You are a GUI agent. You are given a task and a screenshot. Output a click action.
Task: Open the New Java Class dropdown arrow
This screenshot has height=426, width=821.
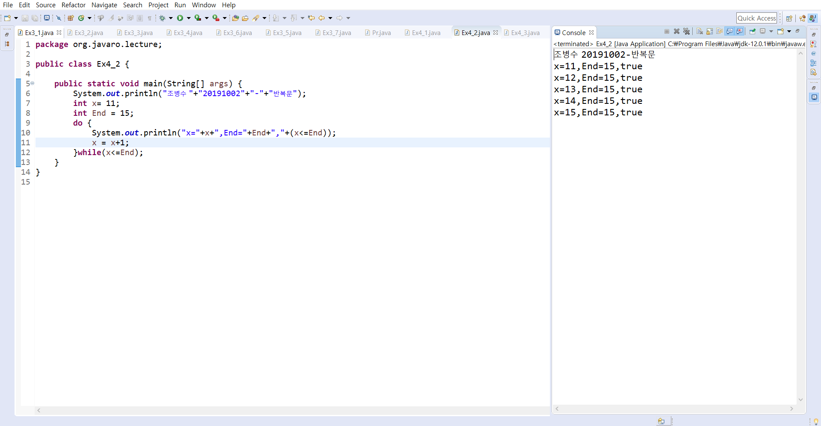tap(89, 18)
